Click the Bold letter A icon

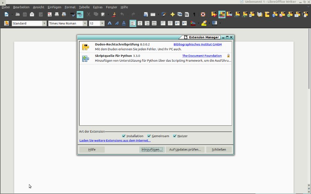pyautogui.click(x=110, y=23)
